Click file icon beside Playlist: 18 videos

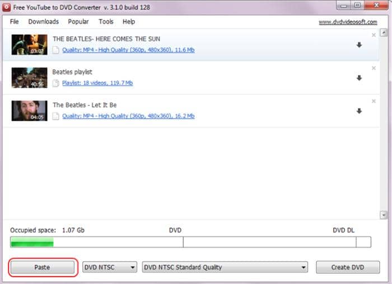[x=56, y=83]
